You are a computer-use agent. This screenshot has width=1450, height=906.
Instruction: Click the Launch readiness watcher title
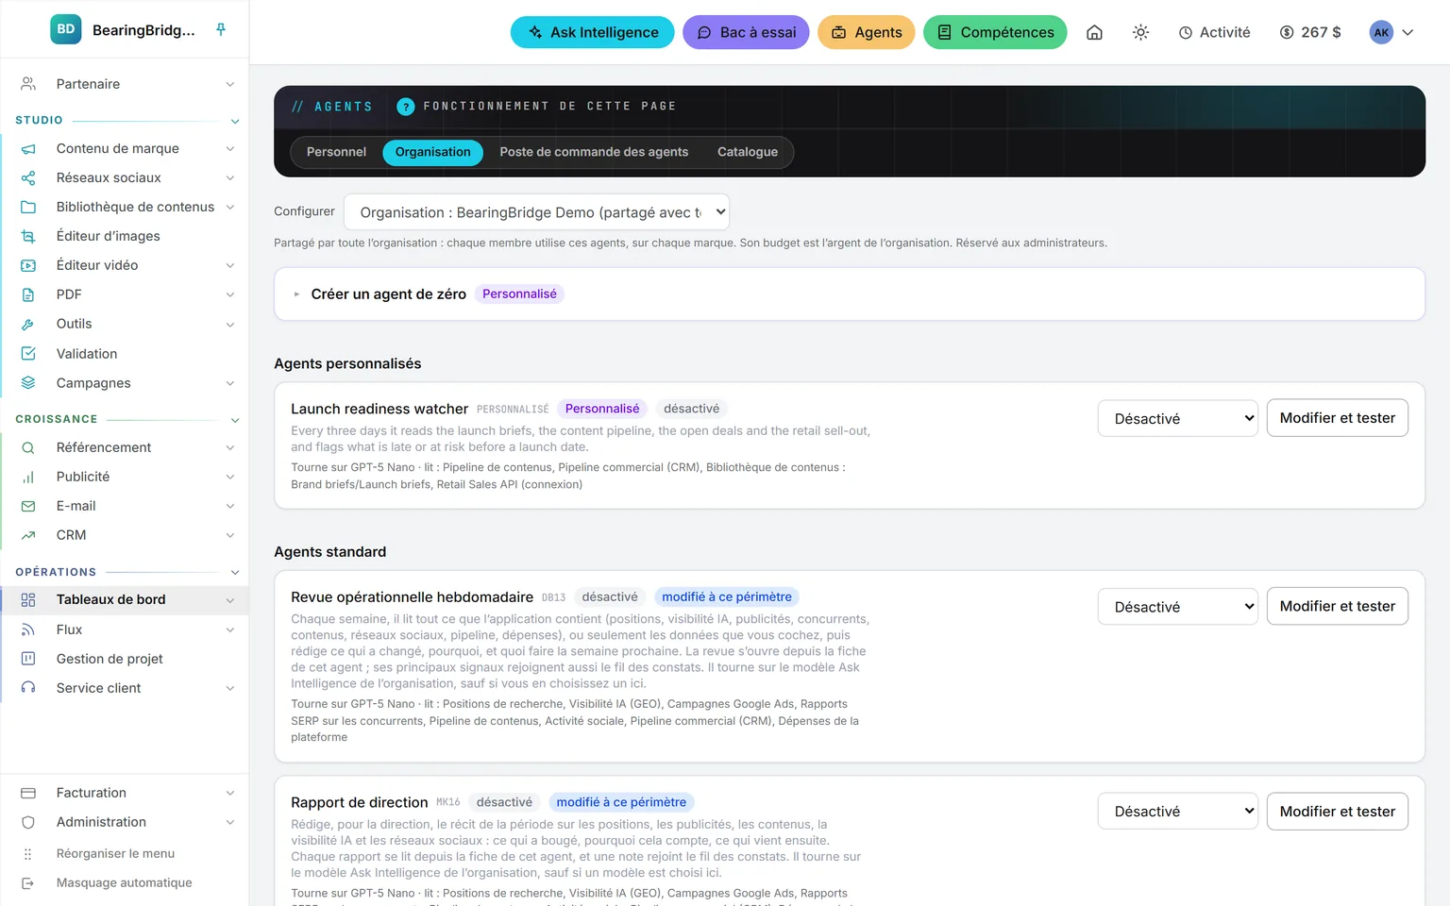tap(379, 409)
